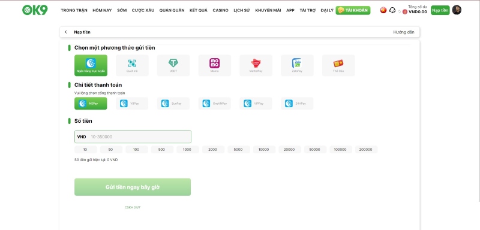This screenshot has height=230, width=480.
Task: Click the red VND currency coin icon
Action: tap(404, 12)
